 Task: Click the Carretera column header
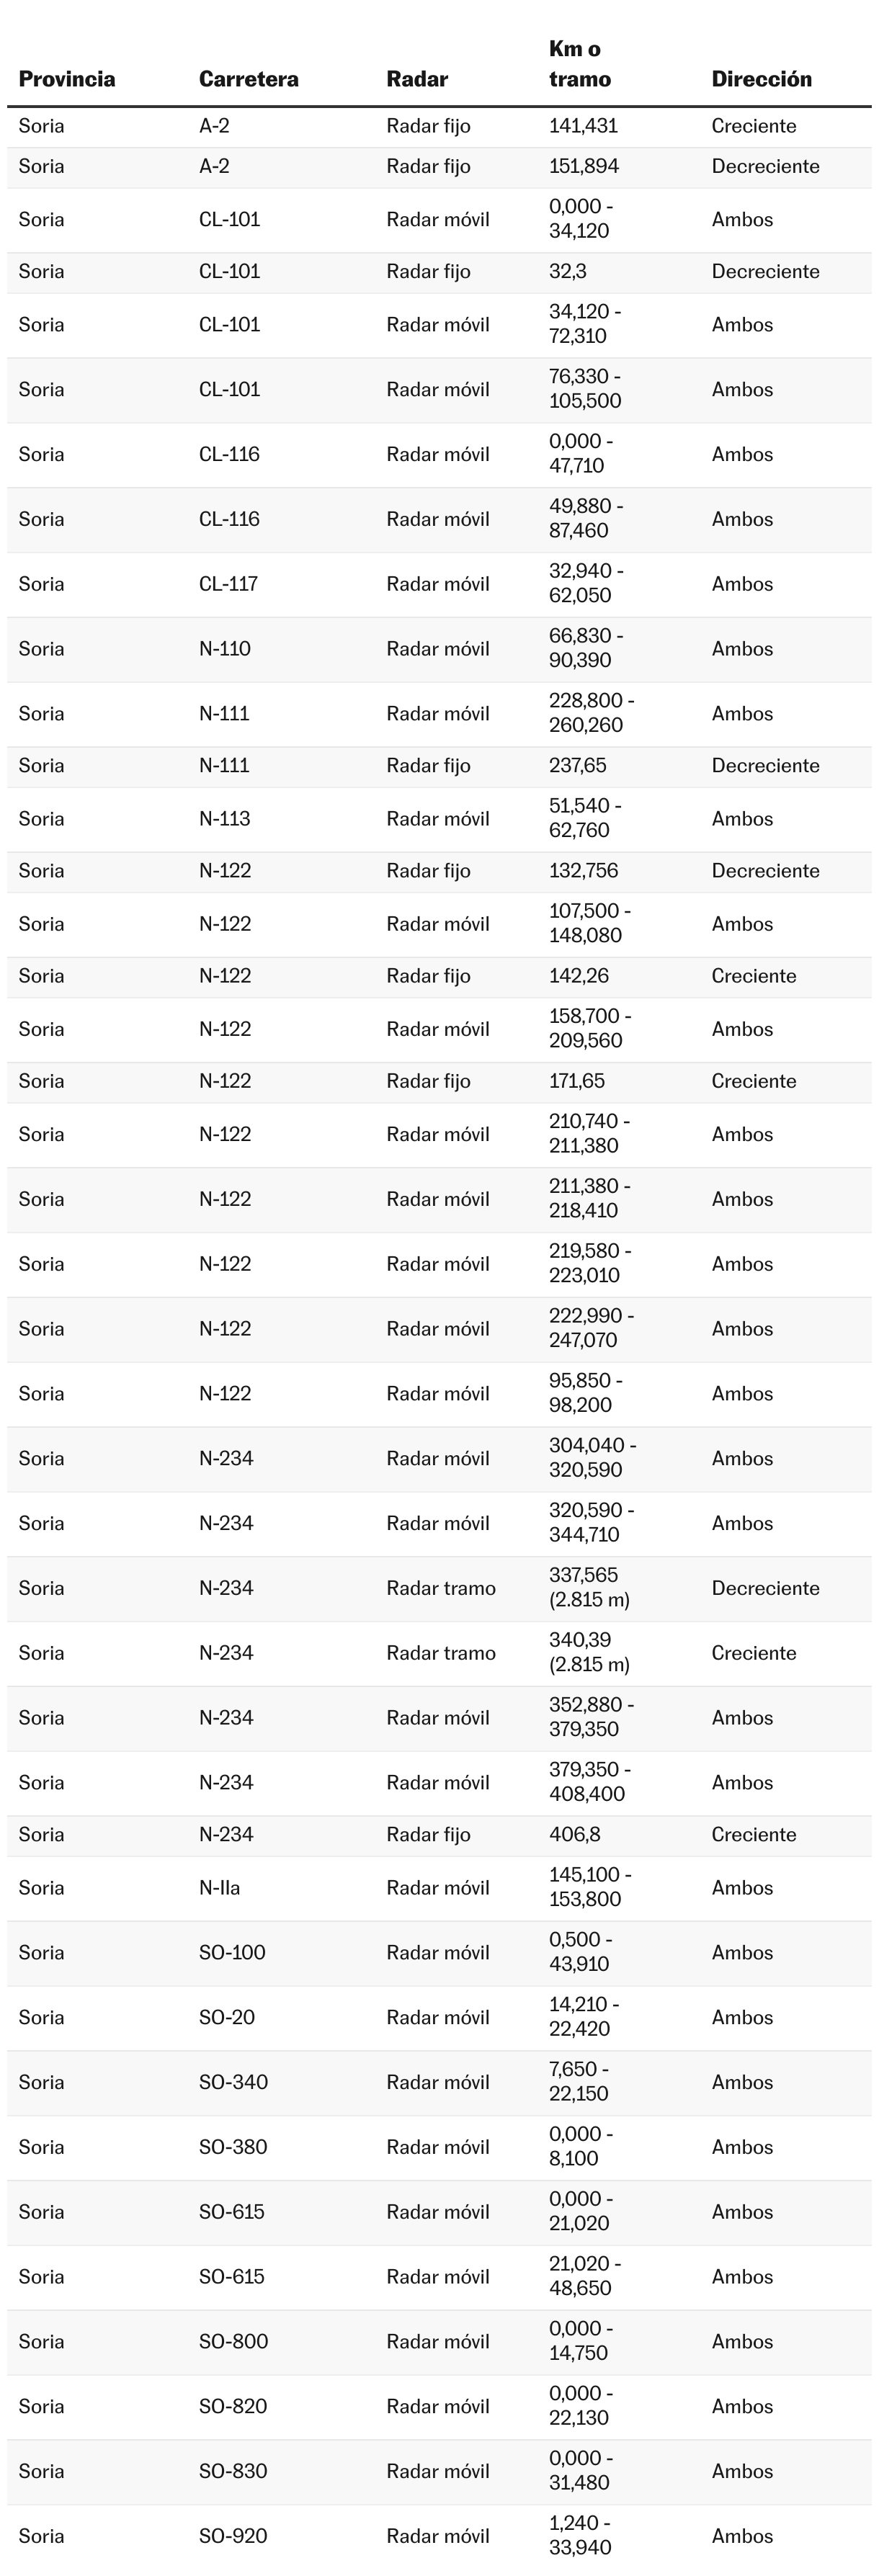[248, 79]
